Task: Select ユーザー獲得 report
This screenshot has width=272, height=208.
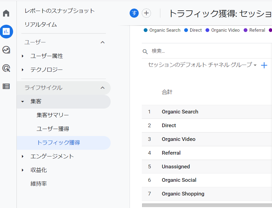Action: point(55,129)
